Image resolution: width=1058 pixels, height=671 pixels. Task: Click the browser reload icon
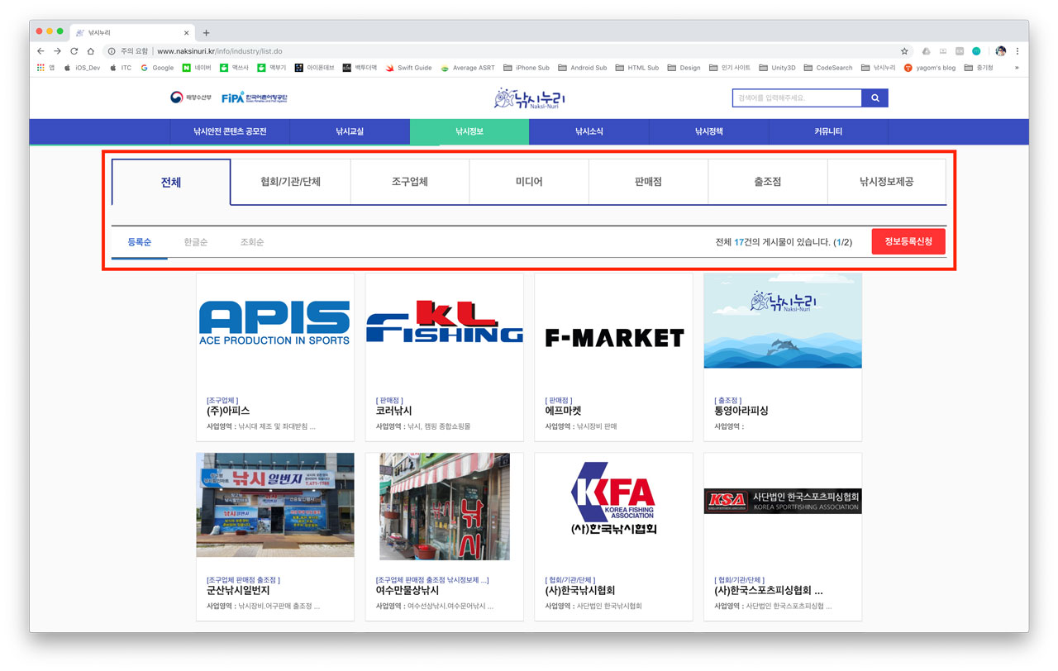[74, 51]
